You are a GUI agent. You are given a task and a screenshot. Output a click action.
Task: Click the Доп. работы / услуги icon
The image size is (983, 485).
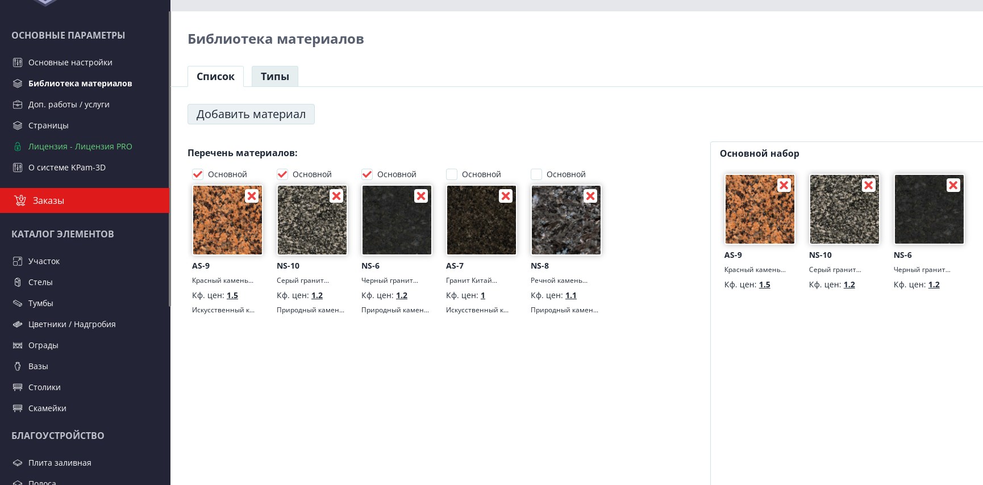tap(18, 104)
